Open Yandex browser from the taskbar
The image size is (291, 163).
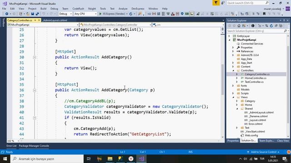coord(131,159)
